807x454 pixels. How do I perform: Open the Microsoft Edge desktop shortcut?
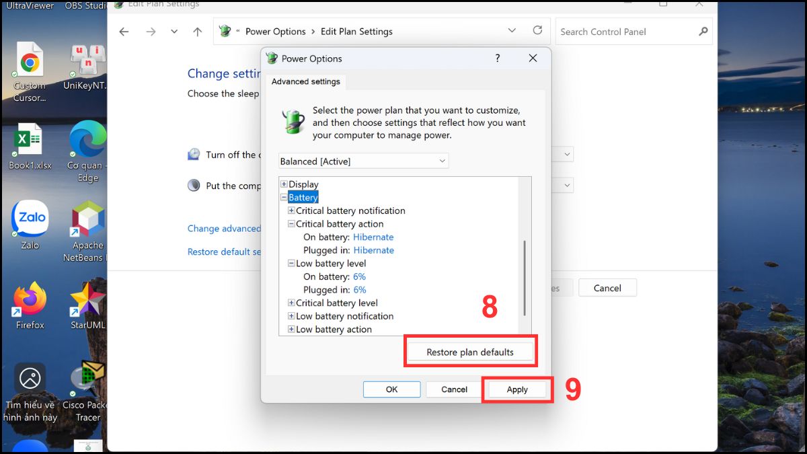pos(88,152)
